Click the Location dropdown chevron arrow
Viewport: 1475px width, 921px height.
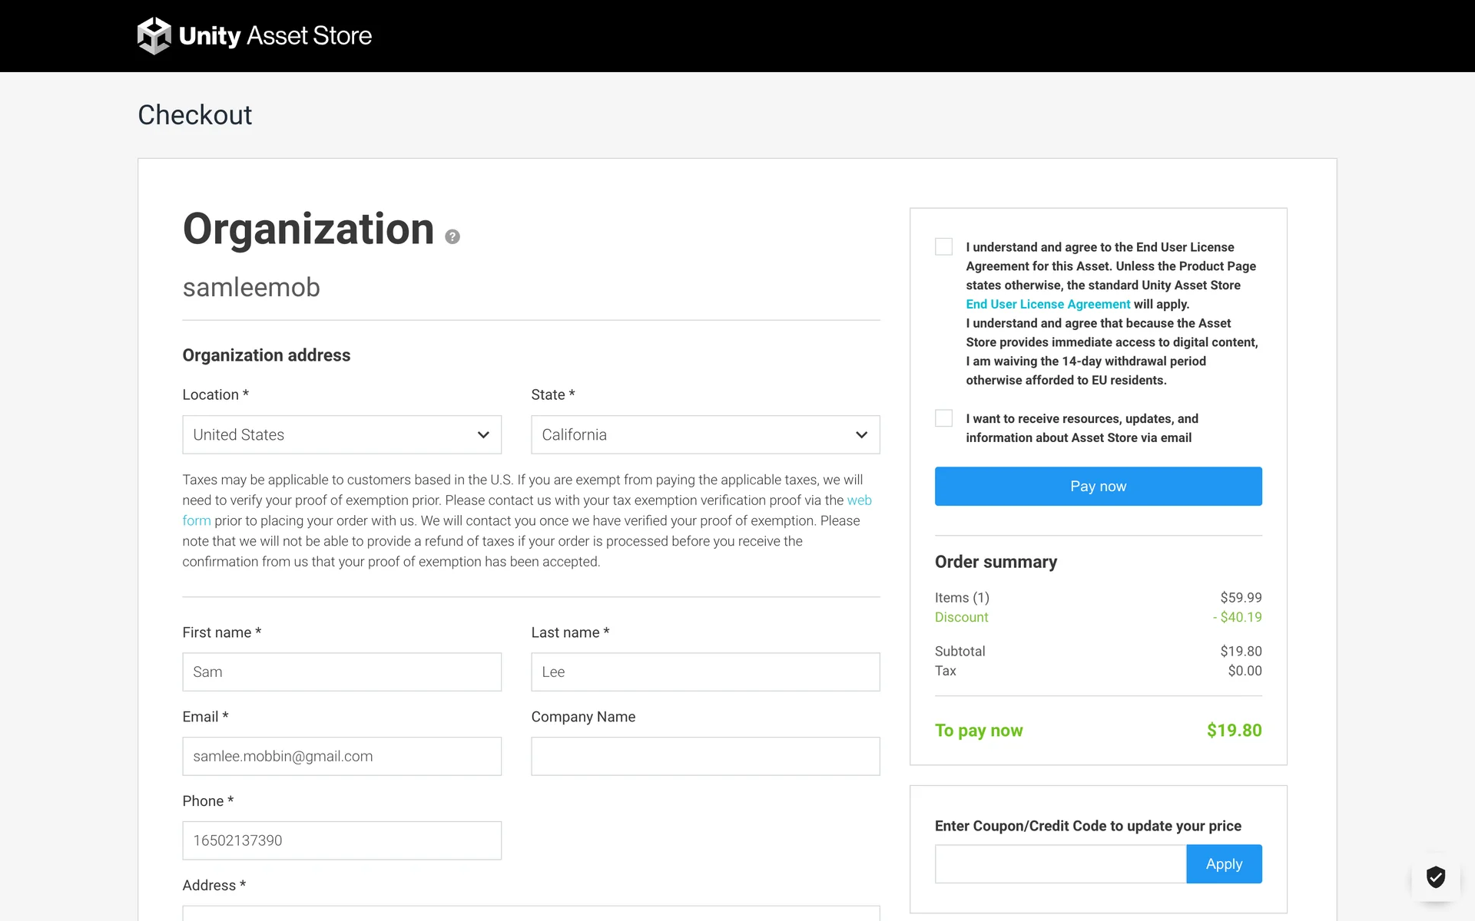pyautogui.click(x=483, y=435)
